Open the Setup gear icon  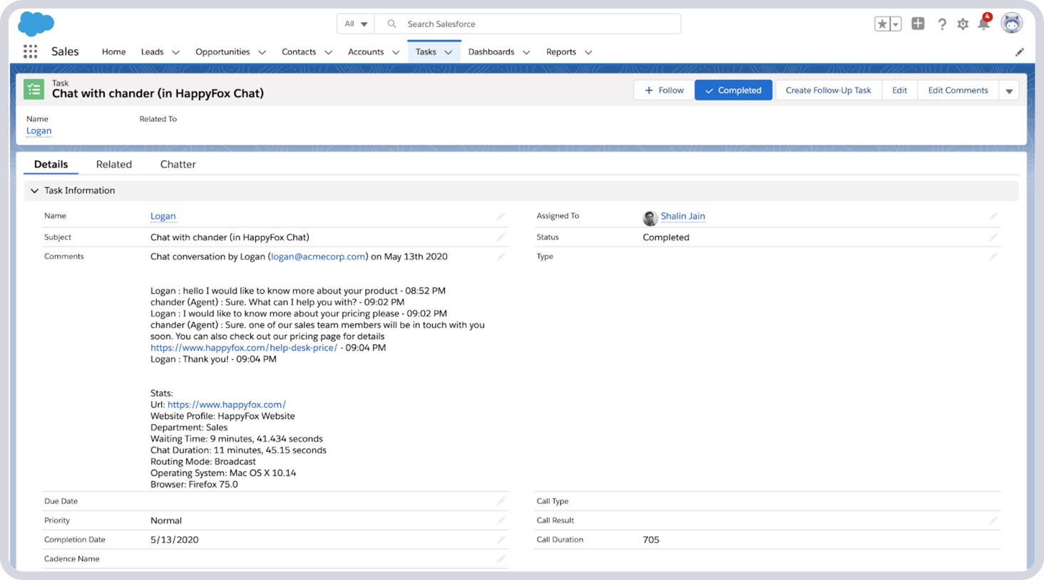pos(963,24)
